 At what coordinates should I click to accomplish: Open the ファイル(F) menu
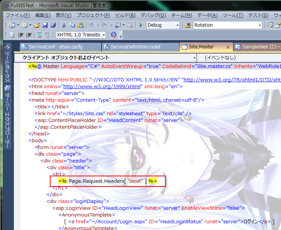point(18,15)
